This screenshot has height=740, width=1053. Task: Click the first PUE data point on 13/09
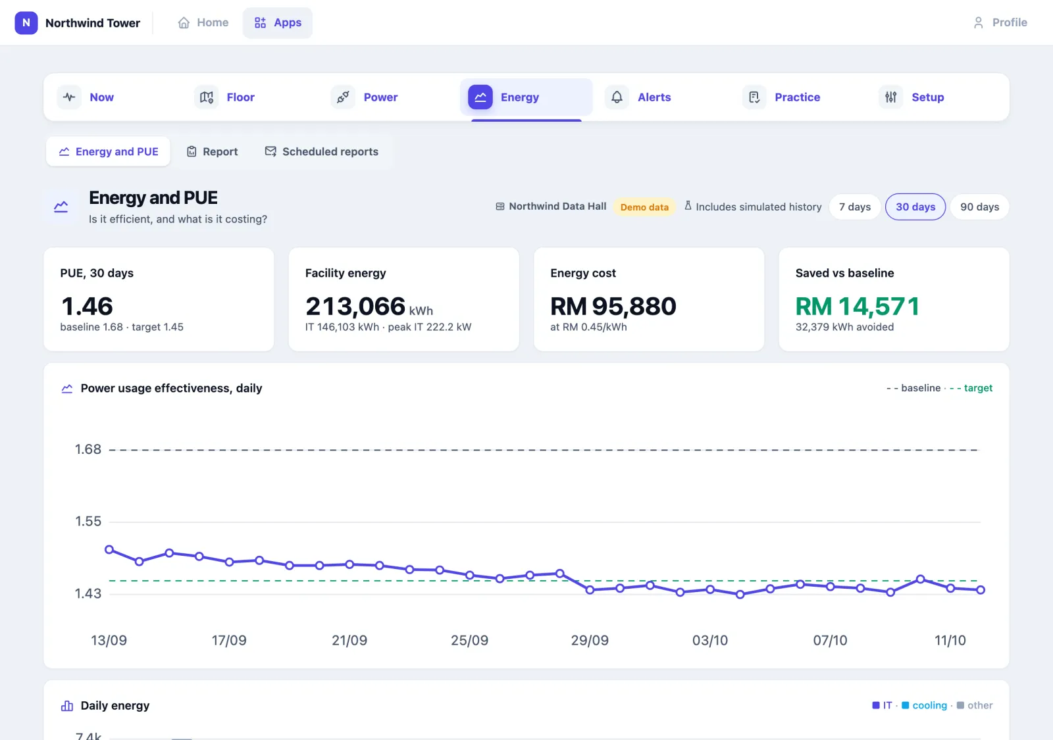[109, 550]
